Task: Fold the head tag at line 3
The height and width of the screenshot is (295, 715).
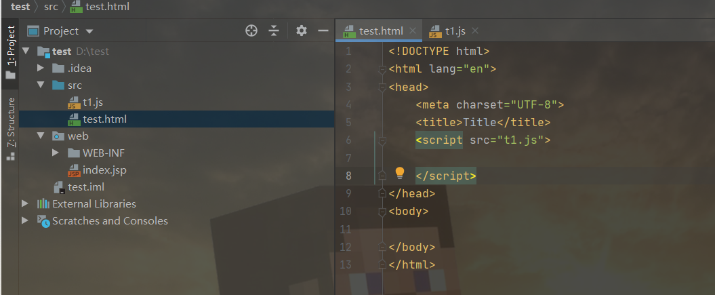Action: pos(383,87)
